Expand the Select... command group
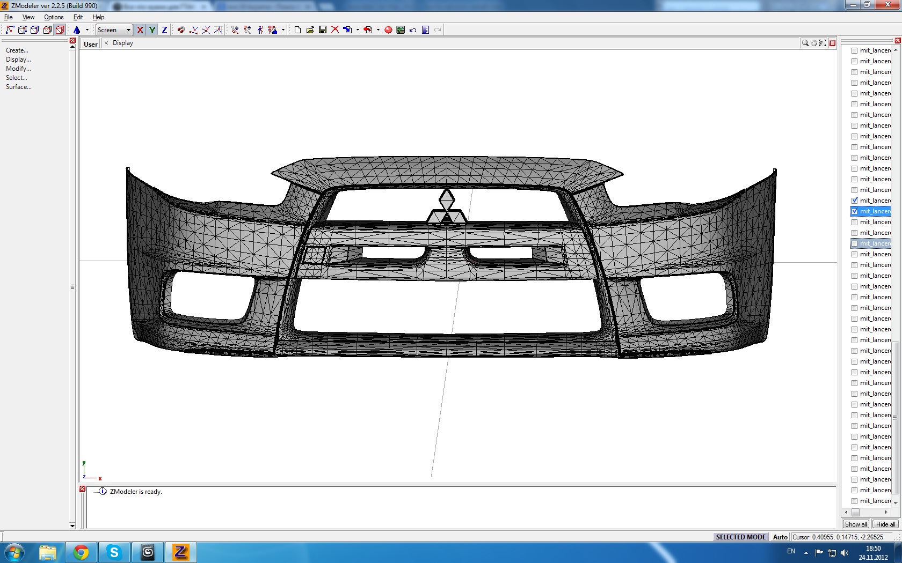 pos(17,78)
